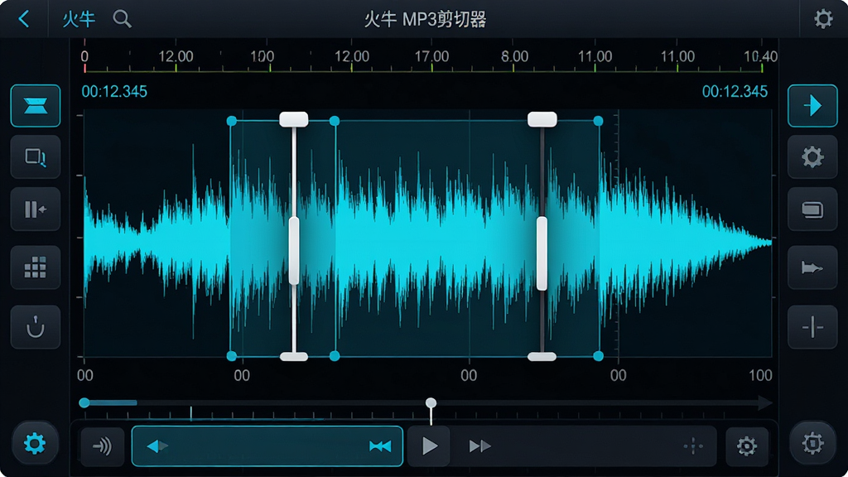This screenshot has width=848, height=477.
Task: Click the 100 label at the waveform end
Action: (x=760, y=375)
